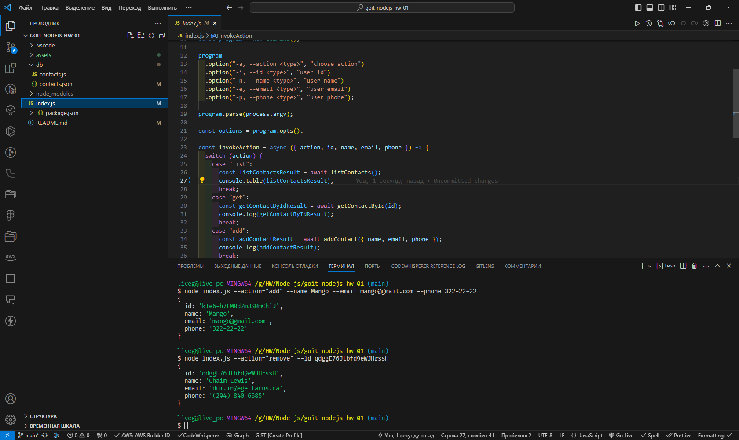The height and width of the screenshot is (440, 739).
Task: Click the goit-nodejs-hw-01 command center search
Action: (382, 7)
